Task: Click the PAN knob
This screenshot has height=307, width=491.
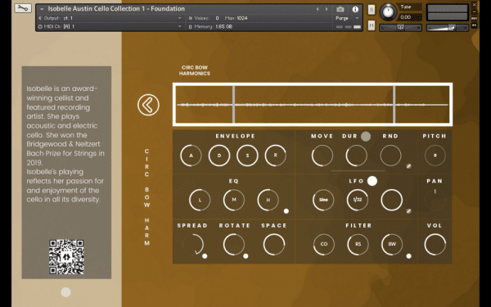Action: click(x=435, y=200)
